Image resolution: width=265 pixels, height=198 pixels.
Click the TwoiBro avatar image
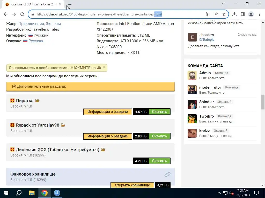tap(192, 119)
